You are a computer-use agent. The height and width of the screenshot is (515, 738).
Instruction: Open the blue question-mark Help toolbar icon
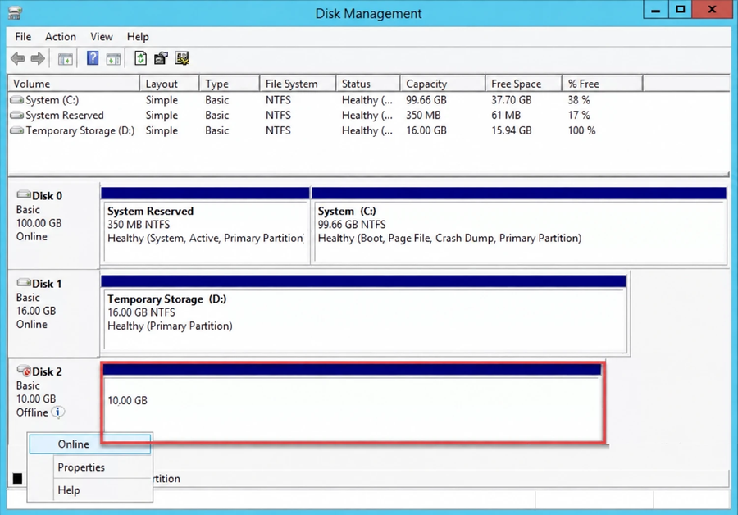tap(93, 58)
